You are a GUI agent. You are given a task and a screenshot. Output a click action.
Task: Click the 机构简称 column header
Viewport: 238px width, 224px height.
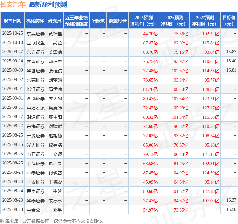35,21
